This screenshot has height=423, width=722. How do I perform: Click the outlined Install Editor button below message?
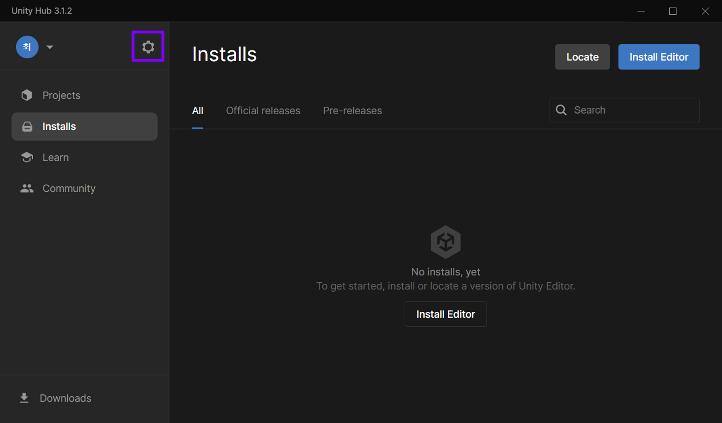click(x=445, y=314)
